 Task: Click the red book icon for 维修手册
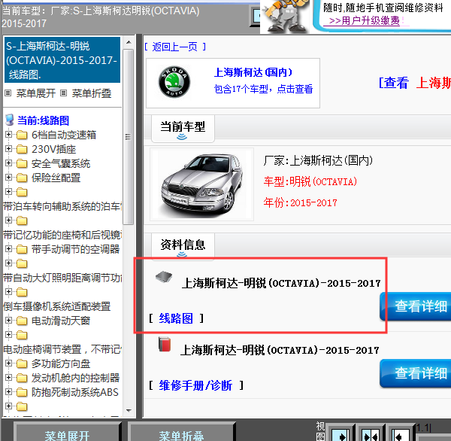165,345
